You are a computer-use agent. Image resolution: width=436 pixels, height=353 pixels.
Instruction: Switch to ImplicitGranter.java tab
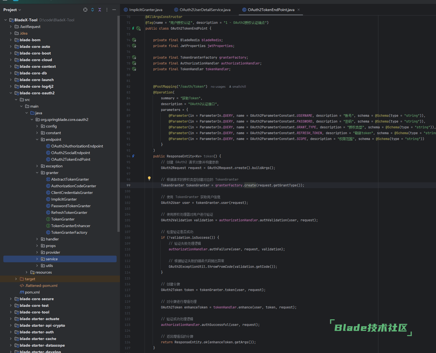pos(143,10)
